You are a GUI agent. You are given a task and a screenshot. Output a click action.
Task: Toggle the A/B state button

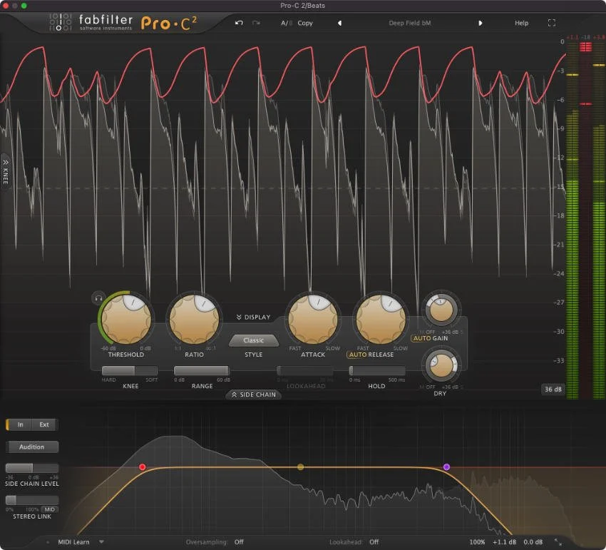[x=287, y=24]
